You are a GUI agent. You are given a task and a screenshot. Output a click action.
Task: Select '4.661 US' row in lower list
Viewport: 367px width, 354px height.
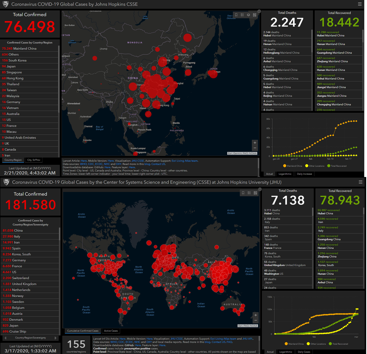coord(30,272)
